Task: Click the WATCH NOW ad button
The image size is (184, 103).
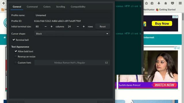Action: pos(164,85)
